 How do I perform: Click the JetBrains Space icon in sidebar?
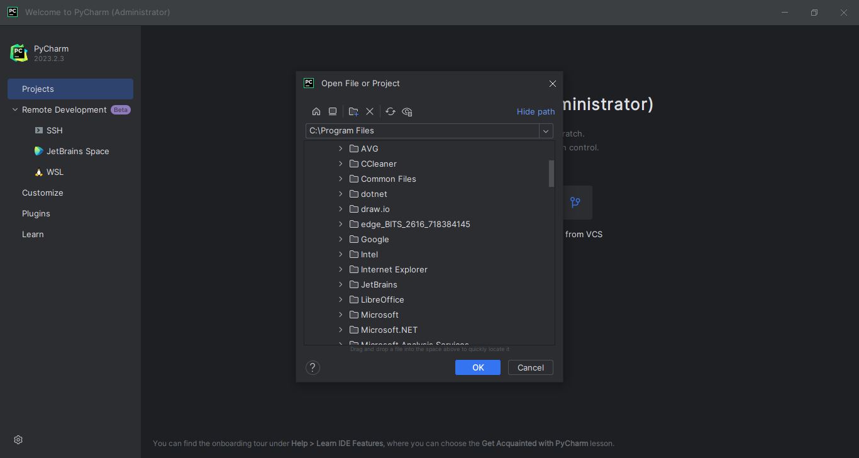pos(39,151)
